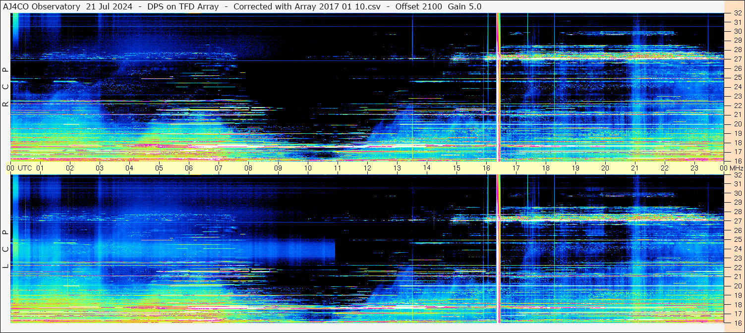
Task: Click hour '09' on the UTC axis
Action: (x=278, y=168)
